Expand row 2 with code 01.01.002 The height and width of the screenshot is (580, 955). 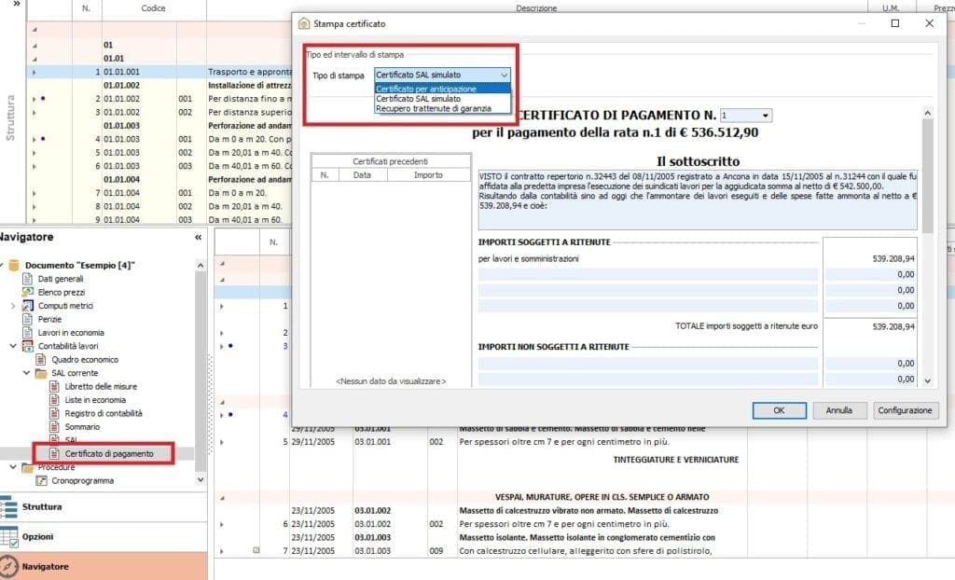35,99
